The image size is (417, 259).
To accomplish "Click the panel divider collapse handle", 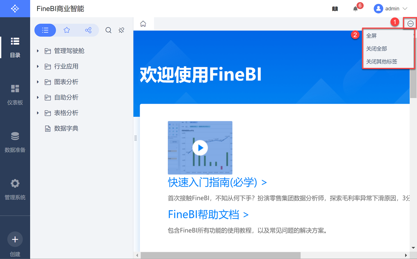I will (x=136, y=138).
